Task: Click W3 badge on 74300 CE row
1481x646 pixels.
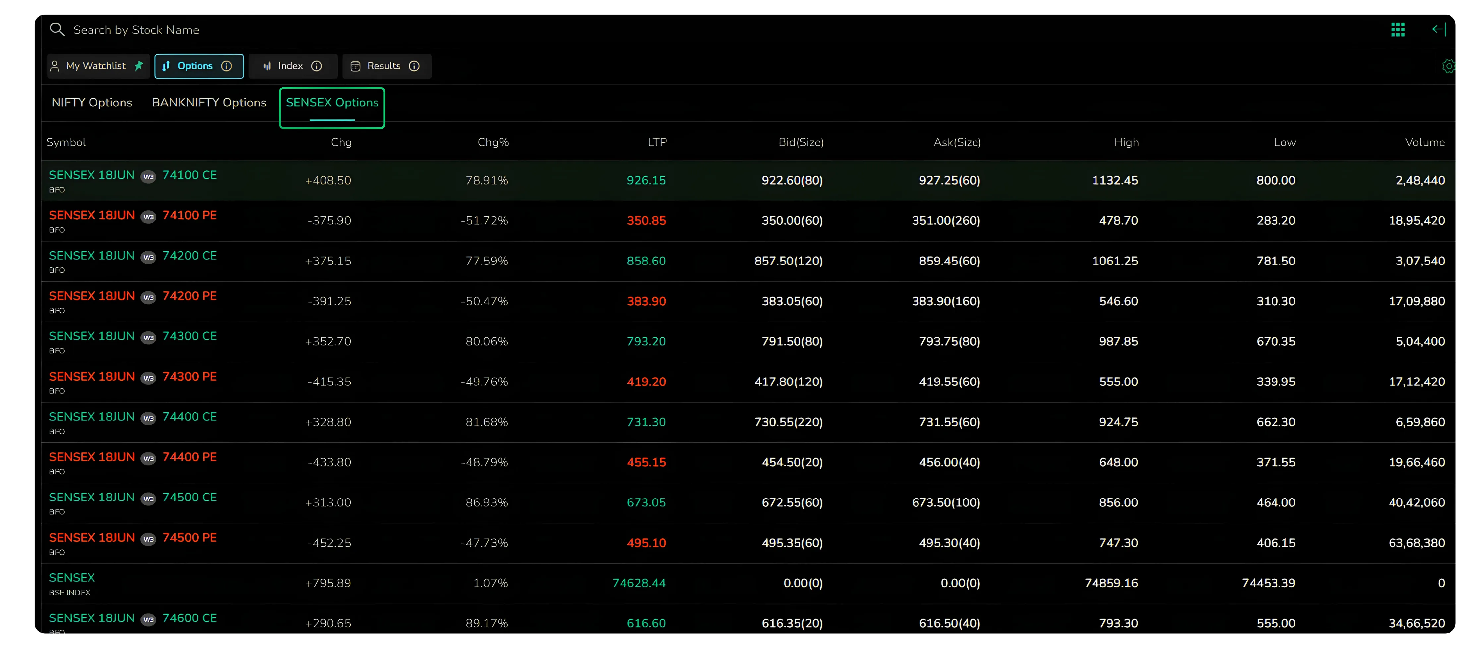Action: pos(148,337)
